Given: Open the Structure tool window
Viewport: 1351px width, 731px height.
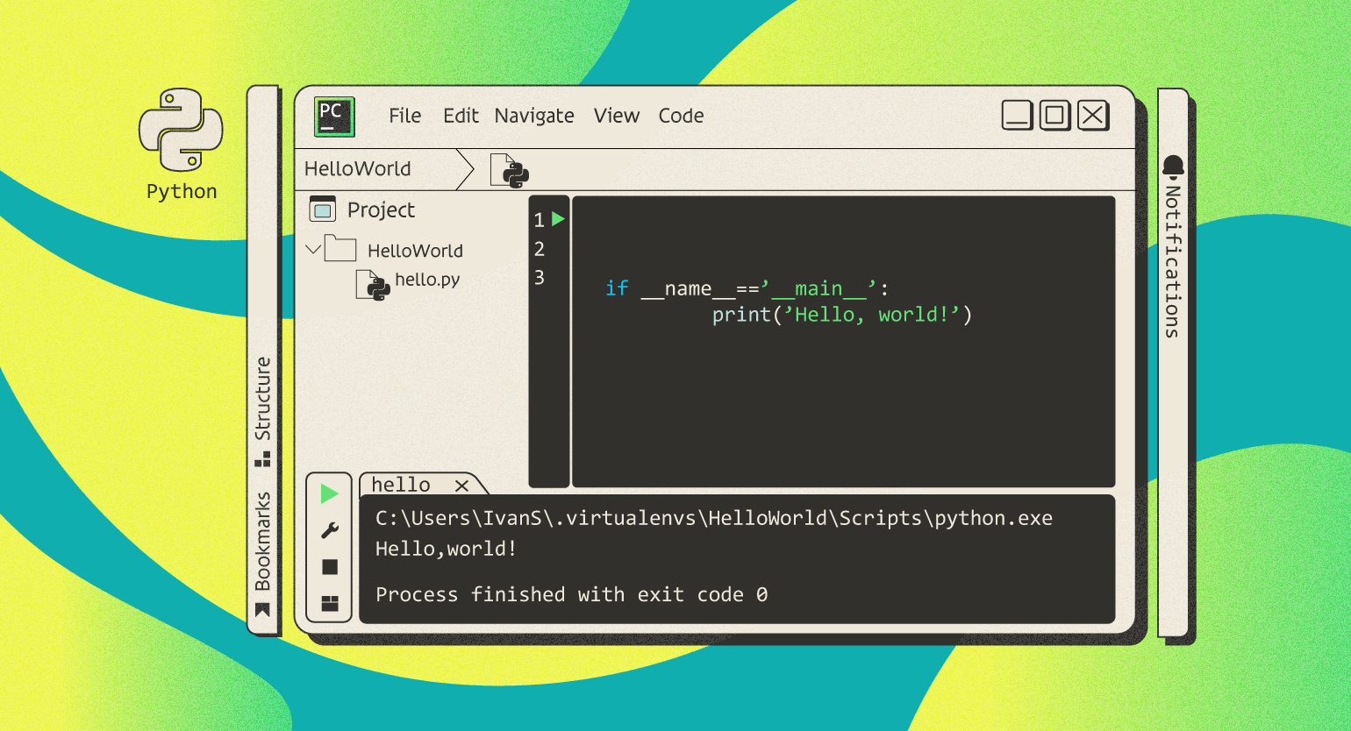Looking at the screenshot, I should pyautogui.click(x=262, y=408).
